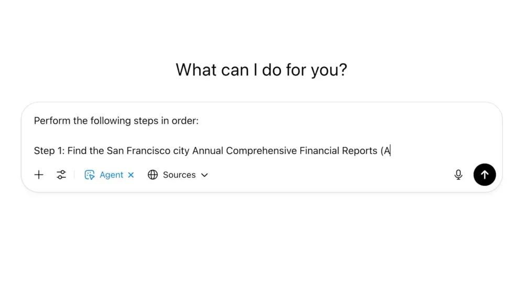Click the 'What can I do for you?' heading
The height and width of the screenshot is (294, 524).
tap(261, 70)
